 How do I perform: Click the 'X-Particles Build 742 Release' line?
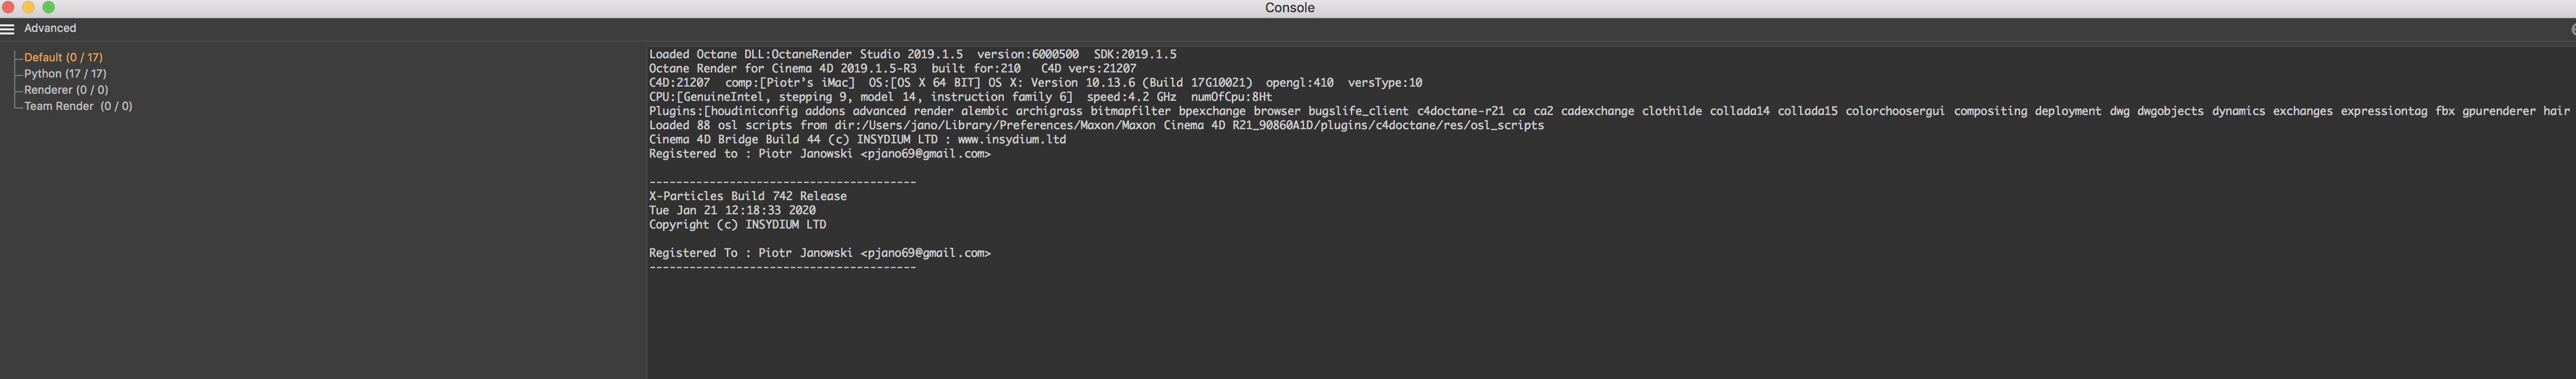(747, 196)
